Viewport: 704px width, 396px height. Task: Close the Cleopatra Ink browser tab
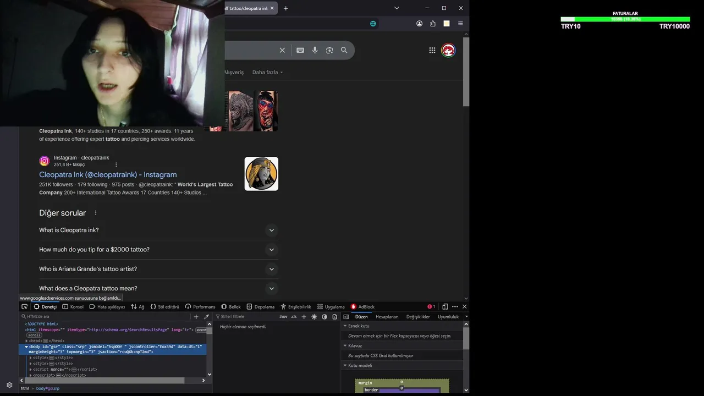pyautogui.click(x=272, y=8)
